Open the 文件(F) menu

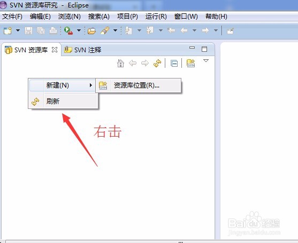click(x=12, y=17)
